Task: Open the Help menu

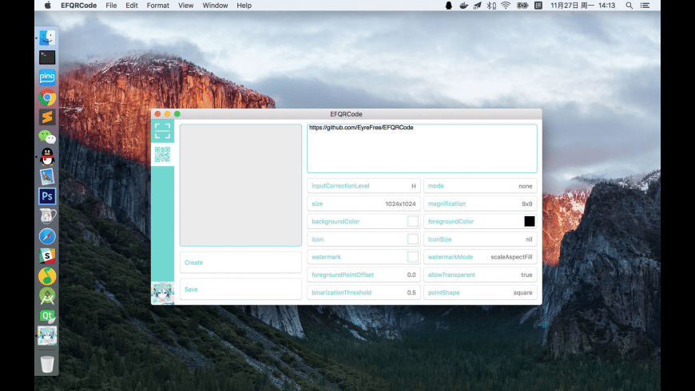Action: (244, 6)
